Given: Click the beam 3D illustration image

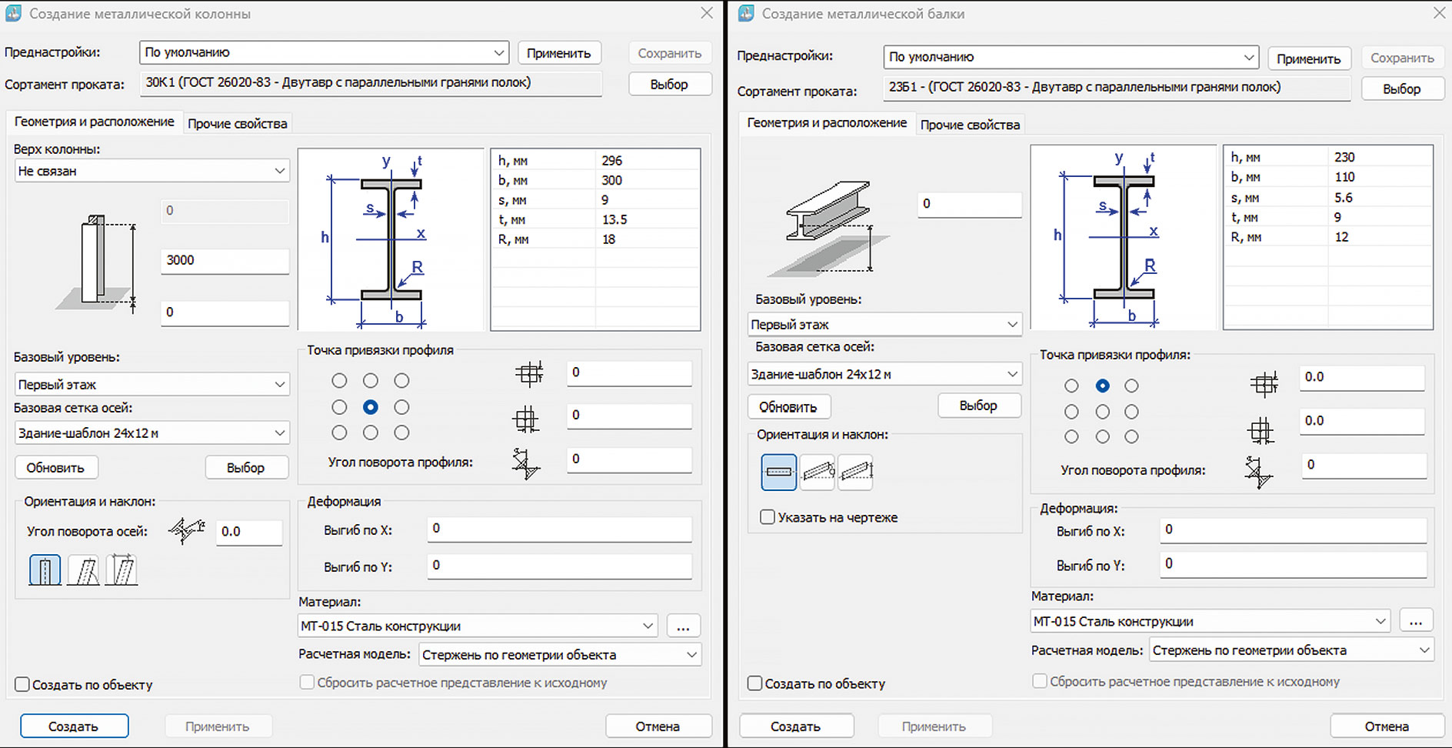Looking at the screenshot, I should [829, 229].
